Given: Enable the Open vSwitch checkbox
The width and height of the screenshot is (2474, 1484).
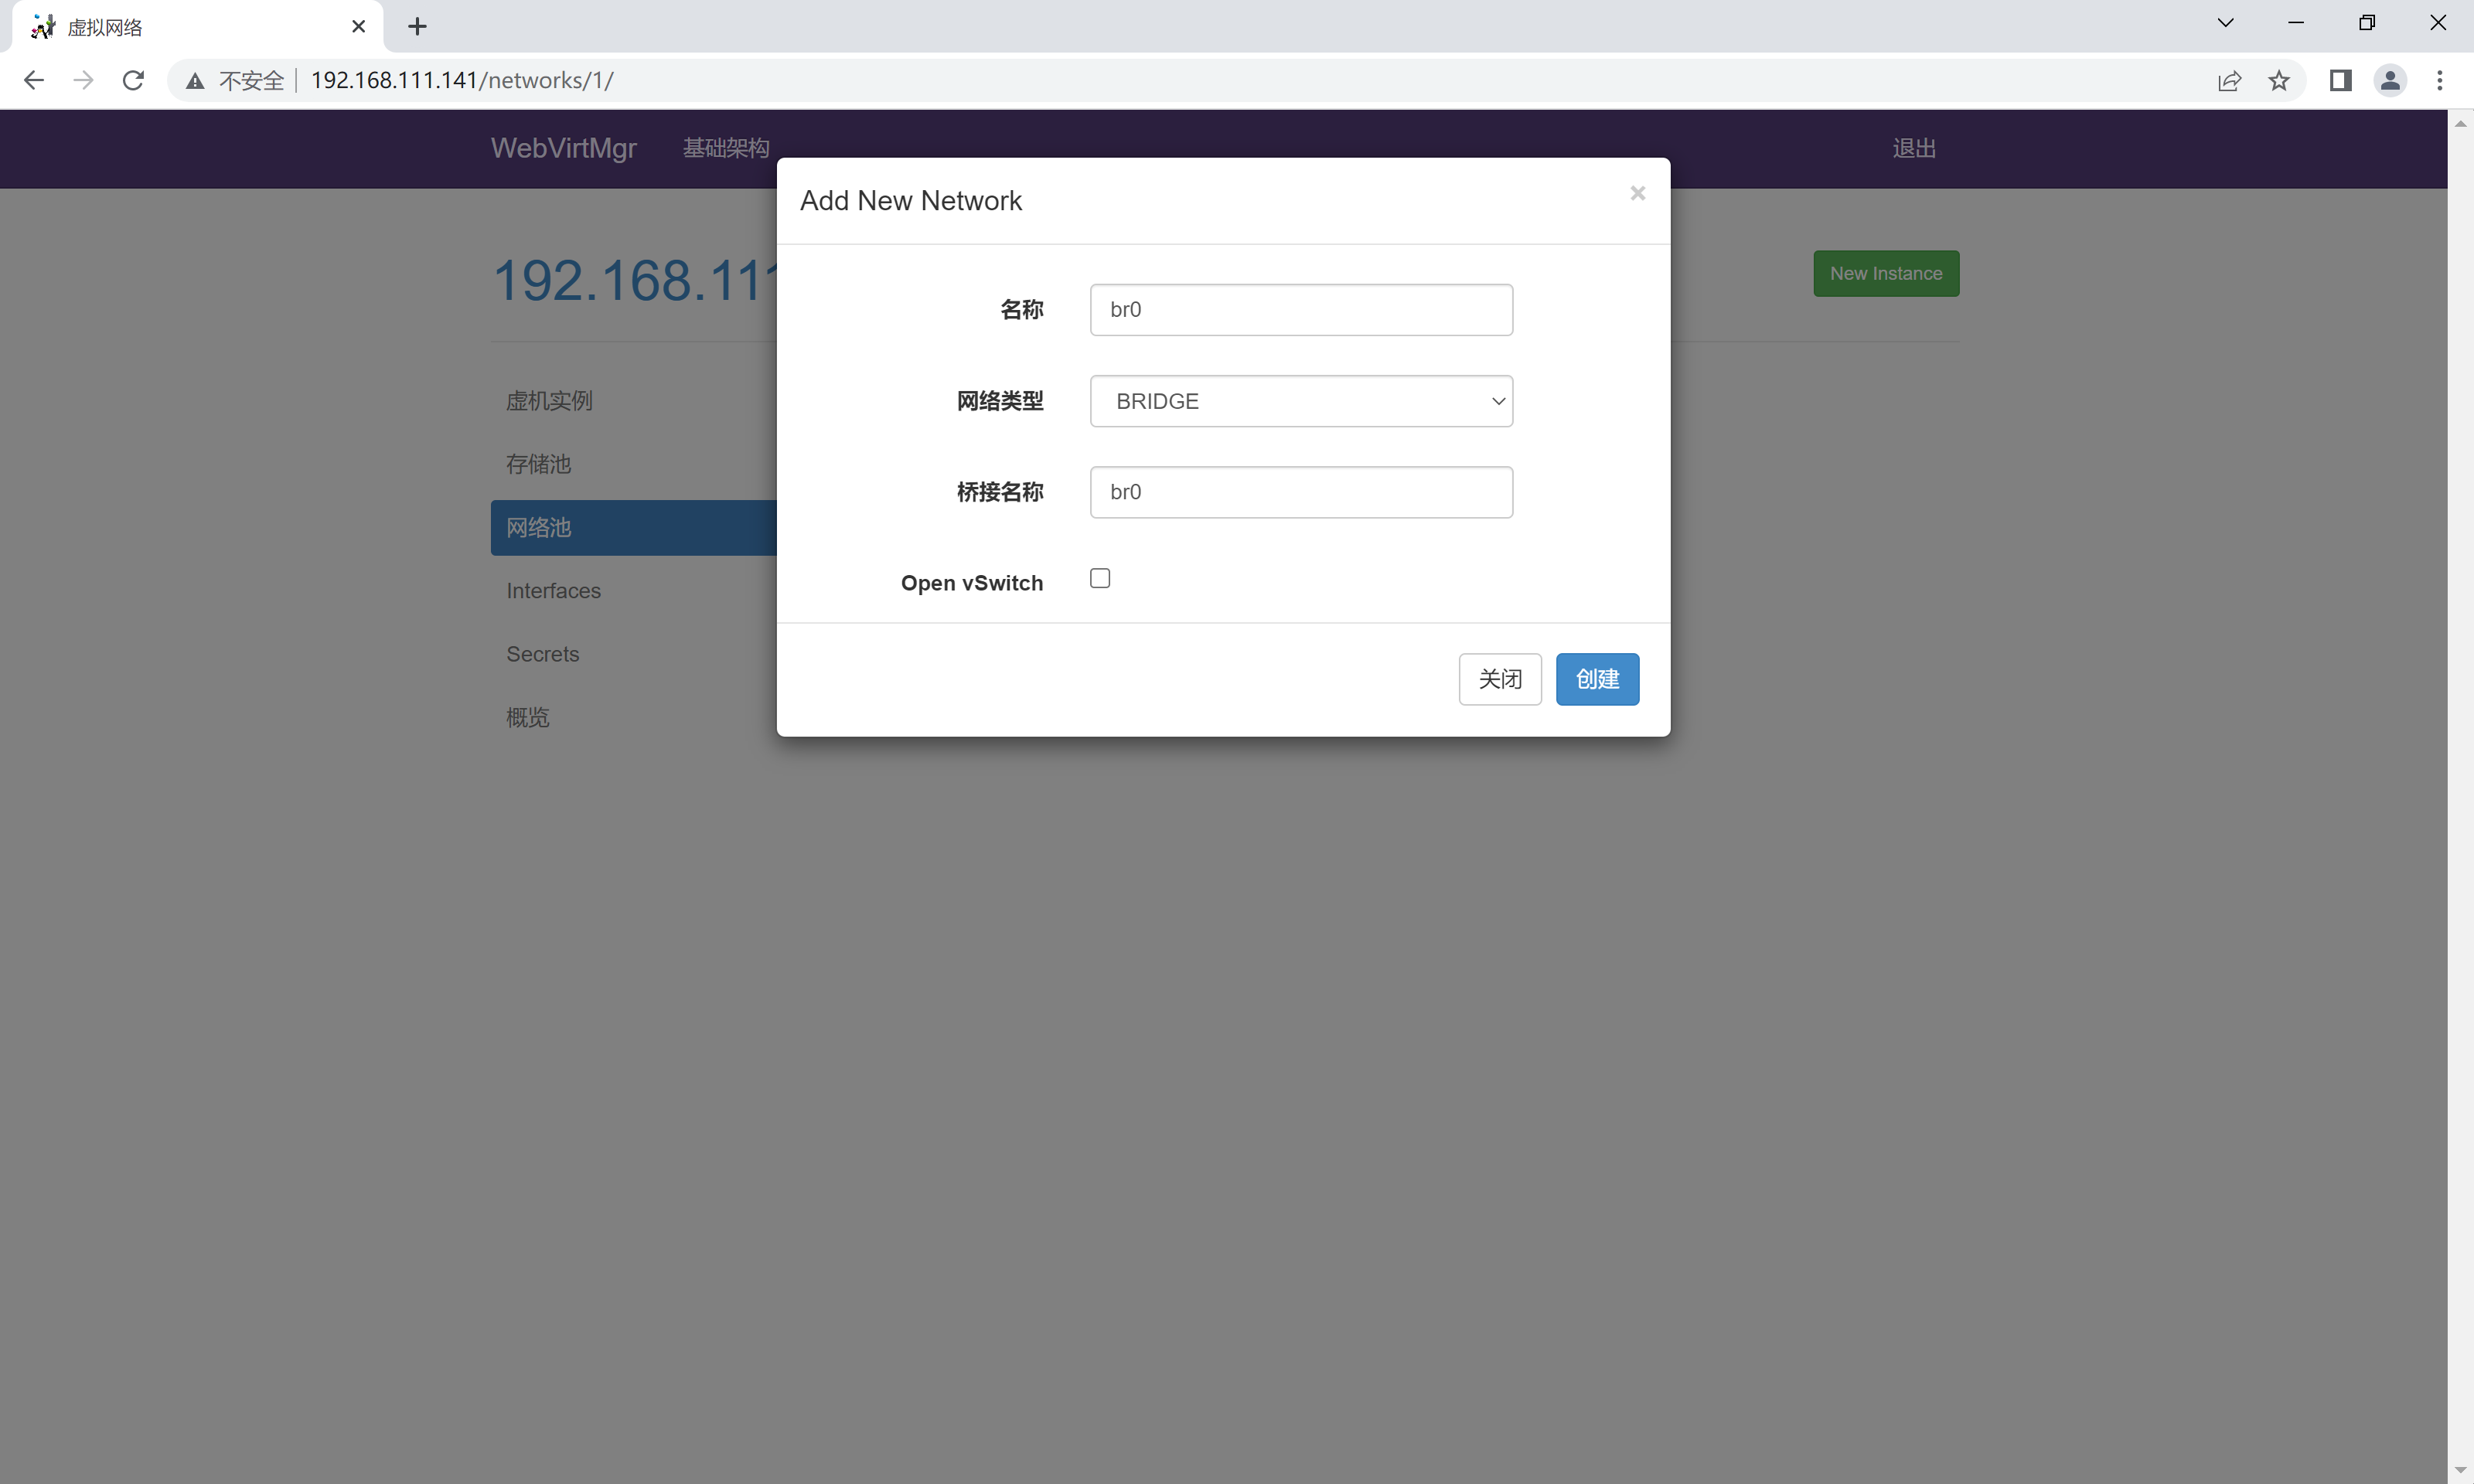Looking at the screenshot, I should pos(1100,578).
